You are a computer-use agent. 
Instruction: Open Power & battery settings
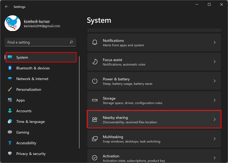click(x=154, y=81)
